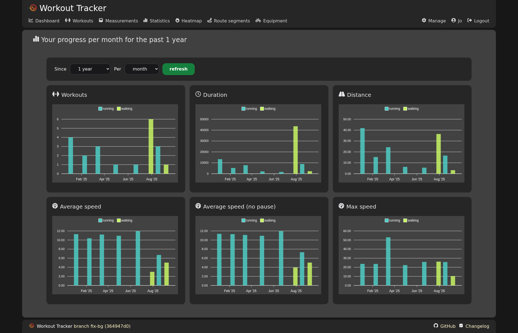This screenshot has height=333, width=518.
Task: Click the Equipment bicycle icon
Action: [x=258, y=20]
